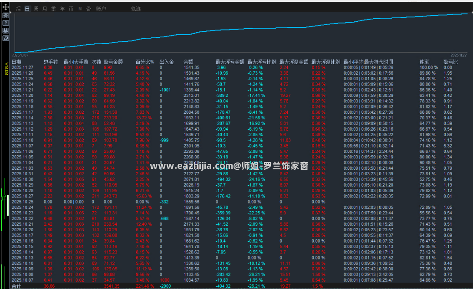Click the -2000 total withdrawal value
Image resolution: width=473 pixels, height=289 pixels.
(x=165, y=286)
